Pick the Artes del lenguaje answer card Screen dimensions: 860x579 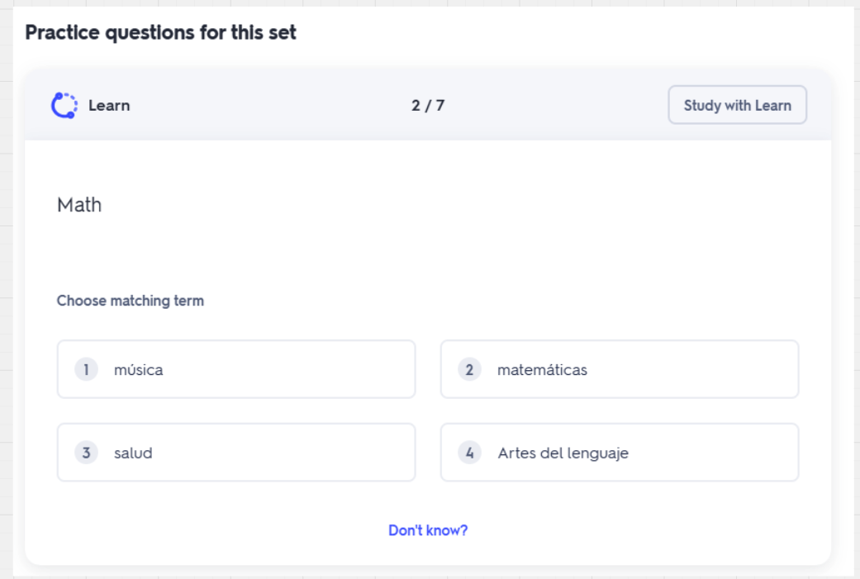click(x=620, y=453)
